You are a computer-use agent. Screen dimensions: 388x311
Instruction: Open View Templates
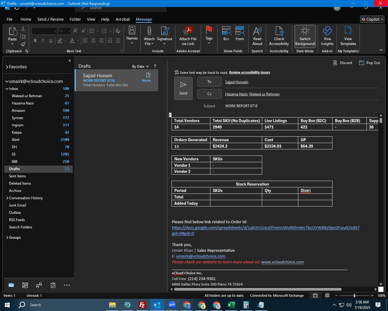[x=348, y=36]
